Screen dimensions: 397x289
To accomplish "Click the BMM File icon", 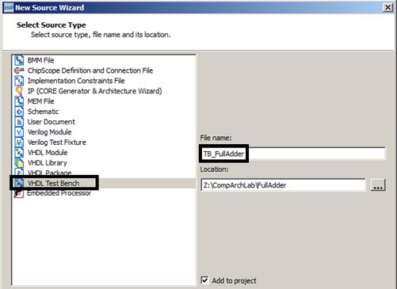I will (19, 60).
